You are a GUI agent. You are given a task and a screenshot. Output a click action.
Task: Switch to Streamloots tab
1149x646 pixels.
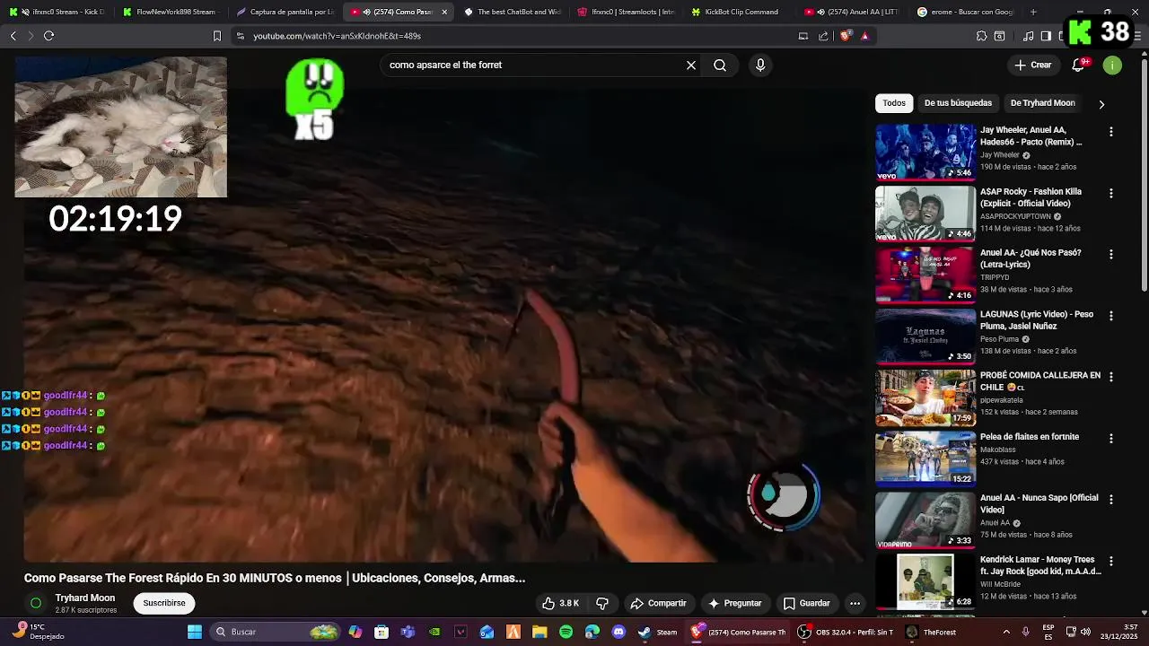tap(626, 12)
